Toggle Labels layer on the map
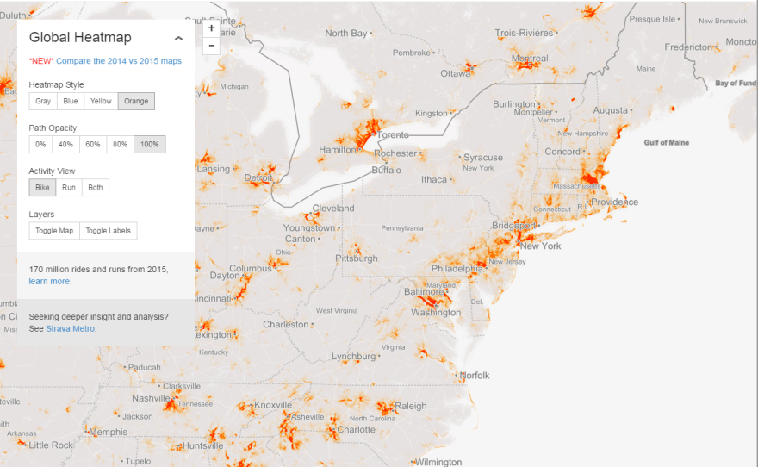758x467 pixels. click(108, 230)
